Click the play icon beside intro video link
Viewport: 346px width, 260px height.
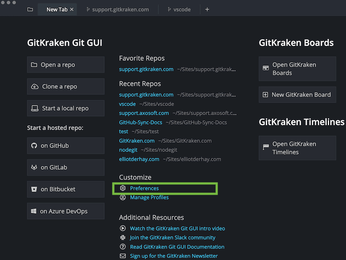tap(123, 228)
